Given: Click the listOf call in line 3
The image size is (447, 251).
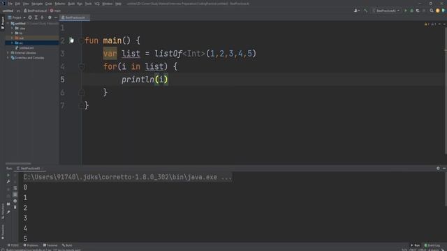Looking at the screenshot, I should (168, 54).
